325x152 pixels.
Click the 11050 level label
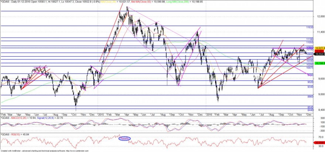pos(309,42)
